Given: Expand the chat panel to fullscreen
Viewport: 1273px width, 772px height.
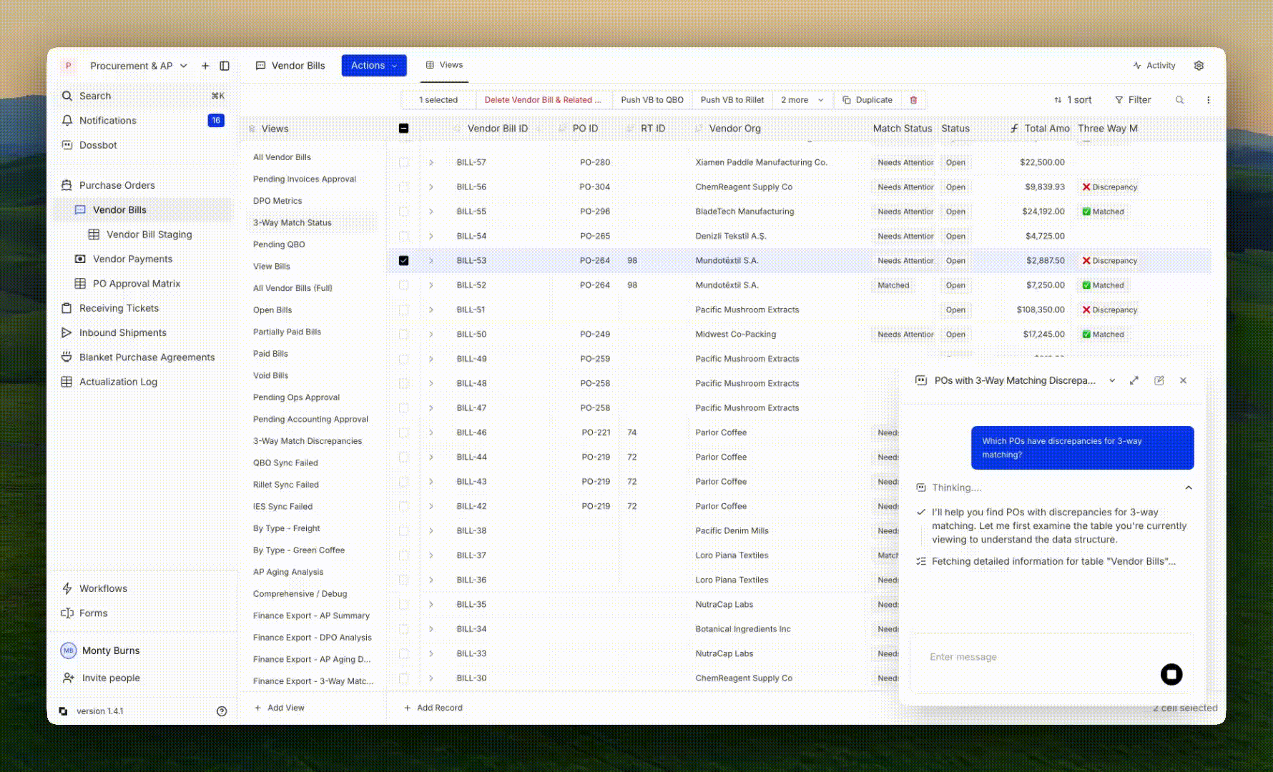Looking at the screenshot, I should (1134, 381).
